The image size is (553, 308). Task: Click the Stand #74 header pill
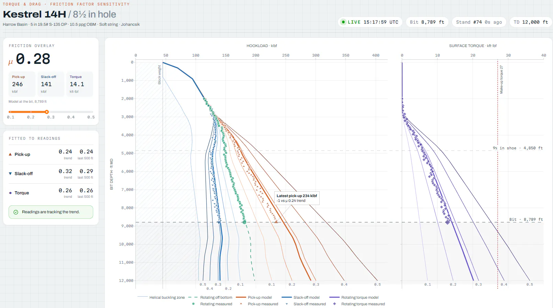(x=479, y=22)
